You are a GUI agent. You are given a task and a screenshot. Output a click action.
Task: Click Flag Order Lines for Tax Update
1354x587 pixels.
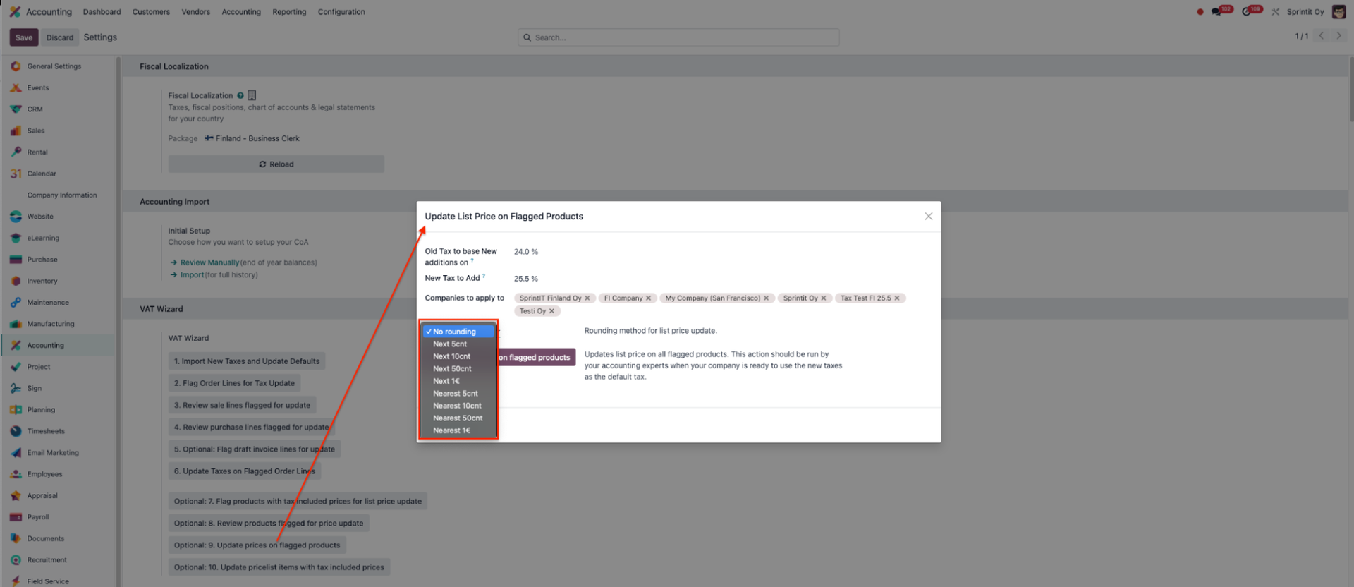[x=235, y=383]
